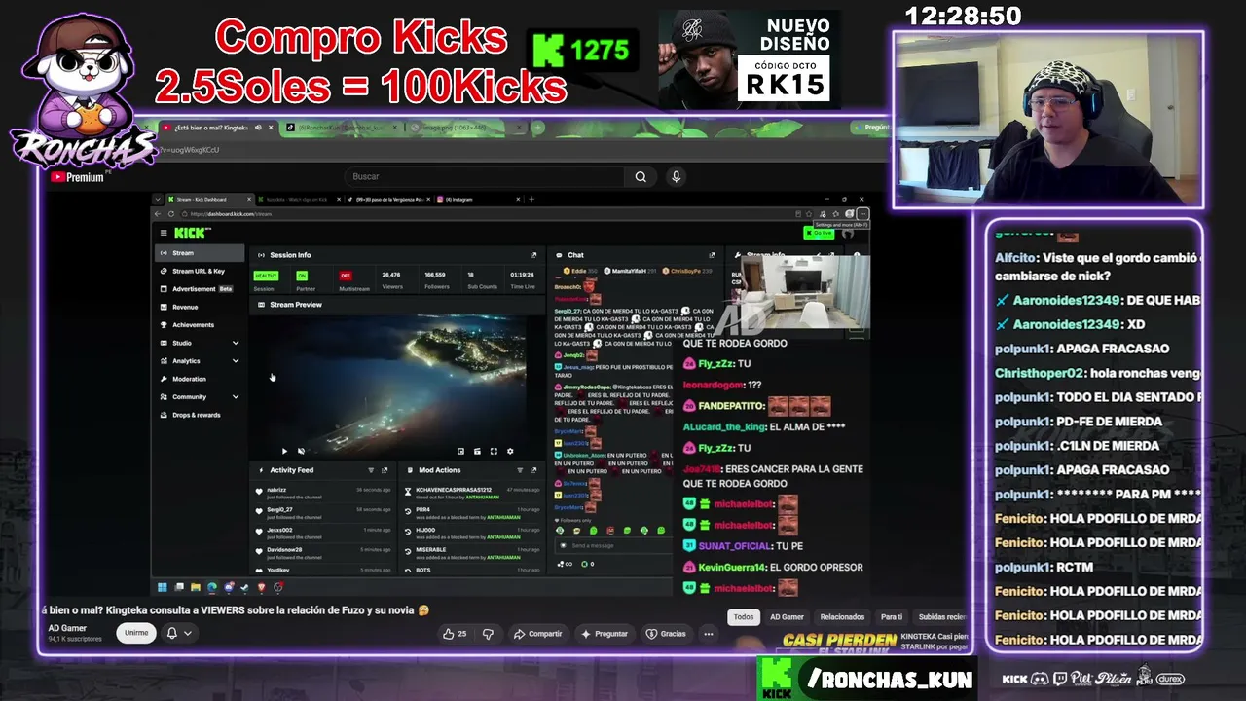Click the Compartir share button
This screenshot has width=1246, height=701.
click(538, 634)
